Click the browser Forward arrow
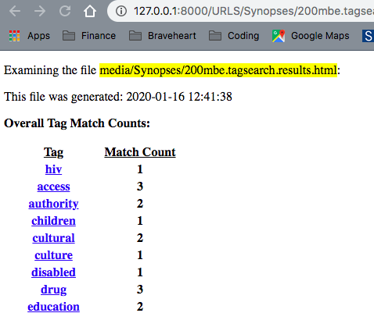 click(x=40, y=11)
